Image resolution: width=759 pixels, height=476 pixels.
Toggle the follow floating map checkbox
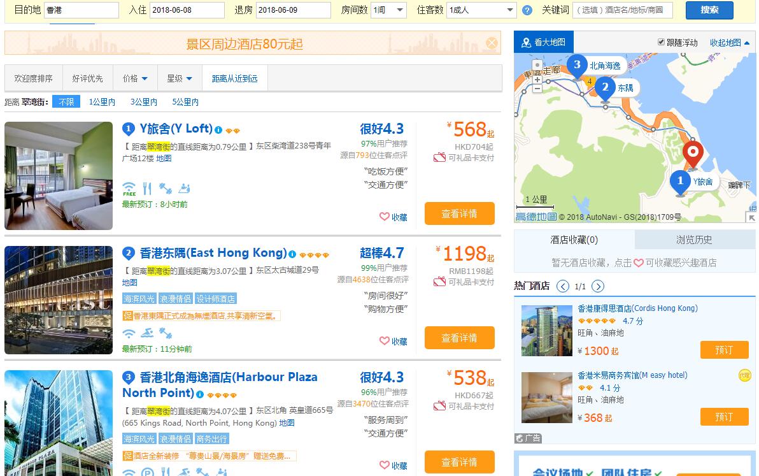pos(661,42)
